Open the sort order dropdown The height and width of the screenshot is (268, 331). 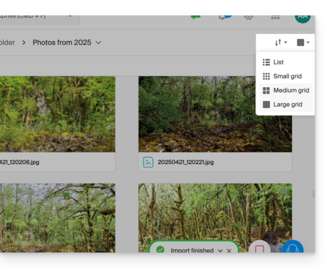click(281, 42)
